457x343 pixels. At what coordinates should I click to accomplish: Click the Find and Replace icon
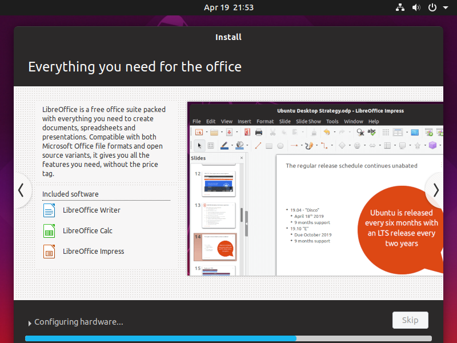click(x=360, y=133)
